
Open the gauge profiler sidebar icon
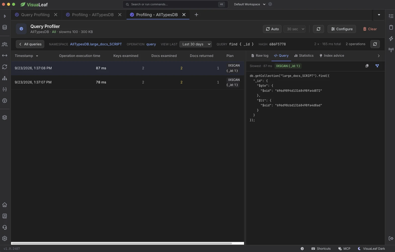tap(5, 101)
